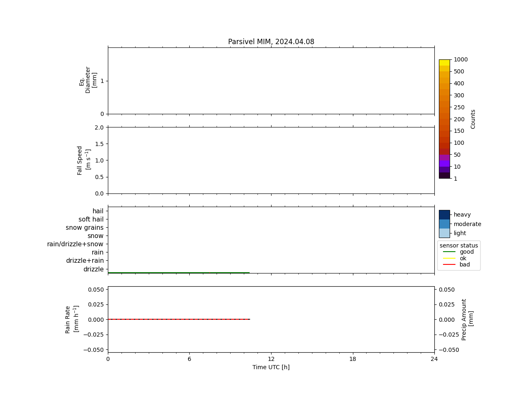Screen dimensions: 529x396
Task: Pick the bright violet Counts colorbar segment
Action: pos(444,164)
